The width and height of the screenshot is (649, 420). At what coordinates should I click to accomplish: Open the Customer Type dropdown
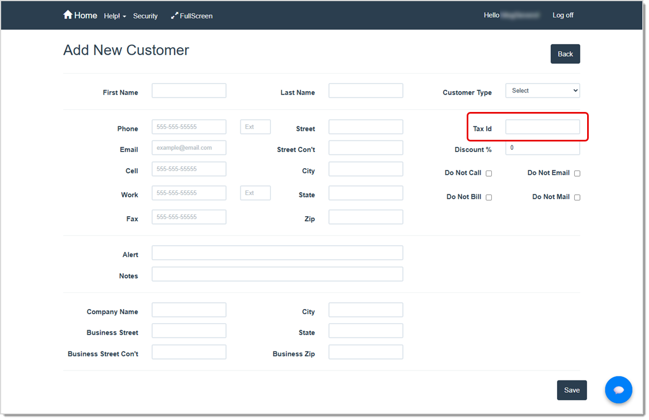[543, 90]
